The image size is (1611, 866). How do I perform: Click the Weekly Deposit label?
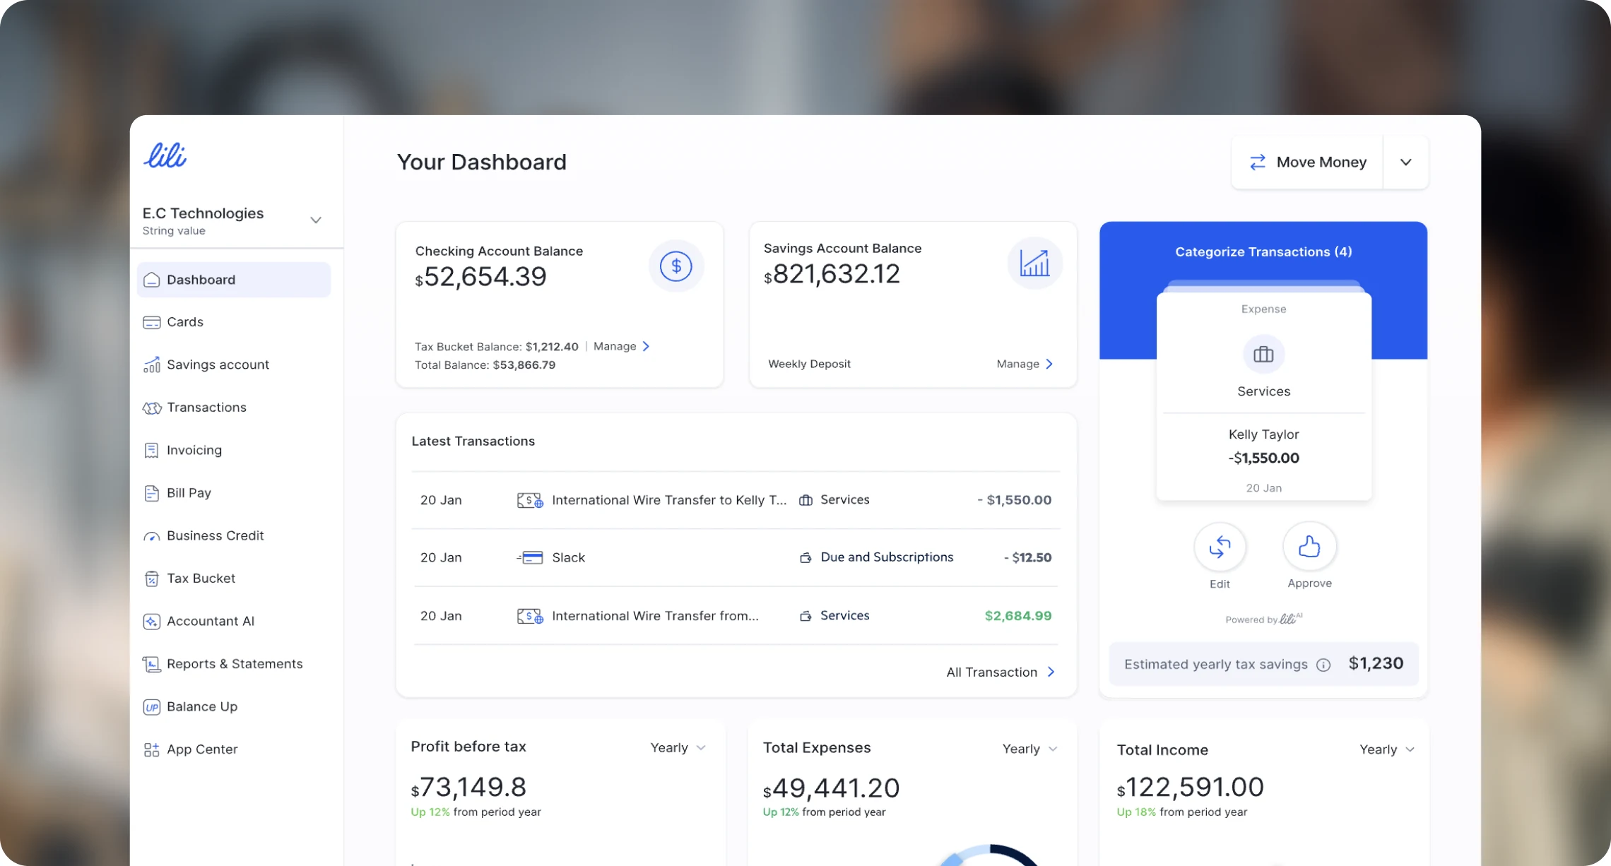click(809, 364)
